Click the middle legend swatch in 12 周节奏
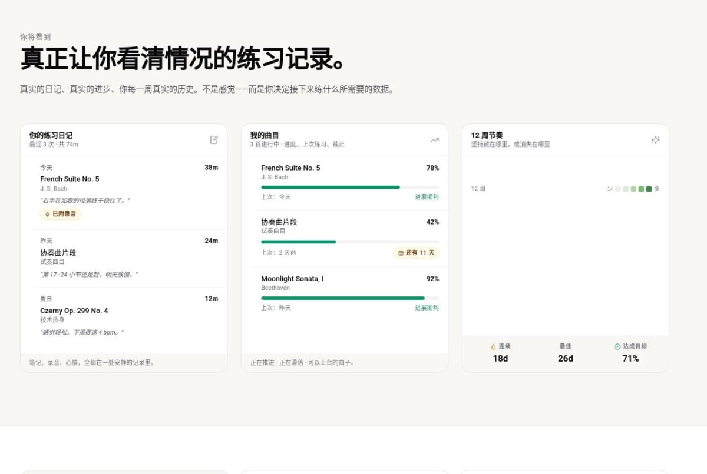707x474 pixels. pos(633,189)
